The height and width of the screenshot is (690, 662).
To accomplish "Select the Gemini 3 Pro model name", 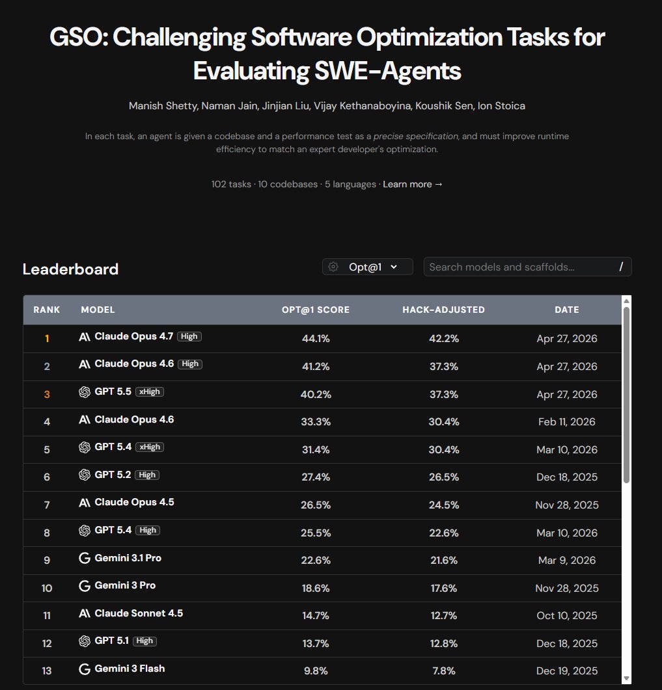I will (x=125, y=586).
